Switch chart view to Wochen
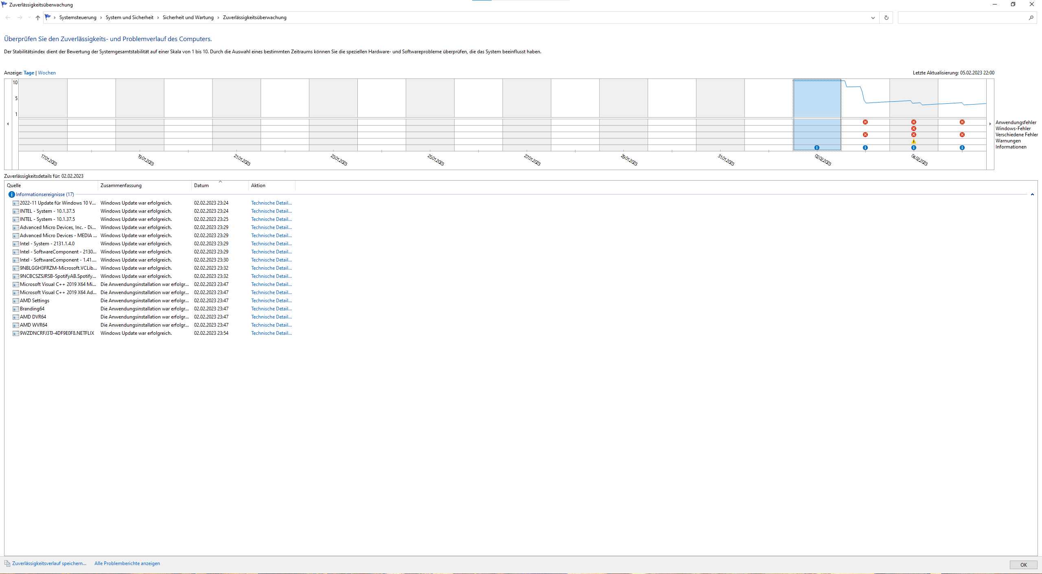The width and height of the screenshot is (1042, 574). 47,73
